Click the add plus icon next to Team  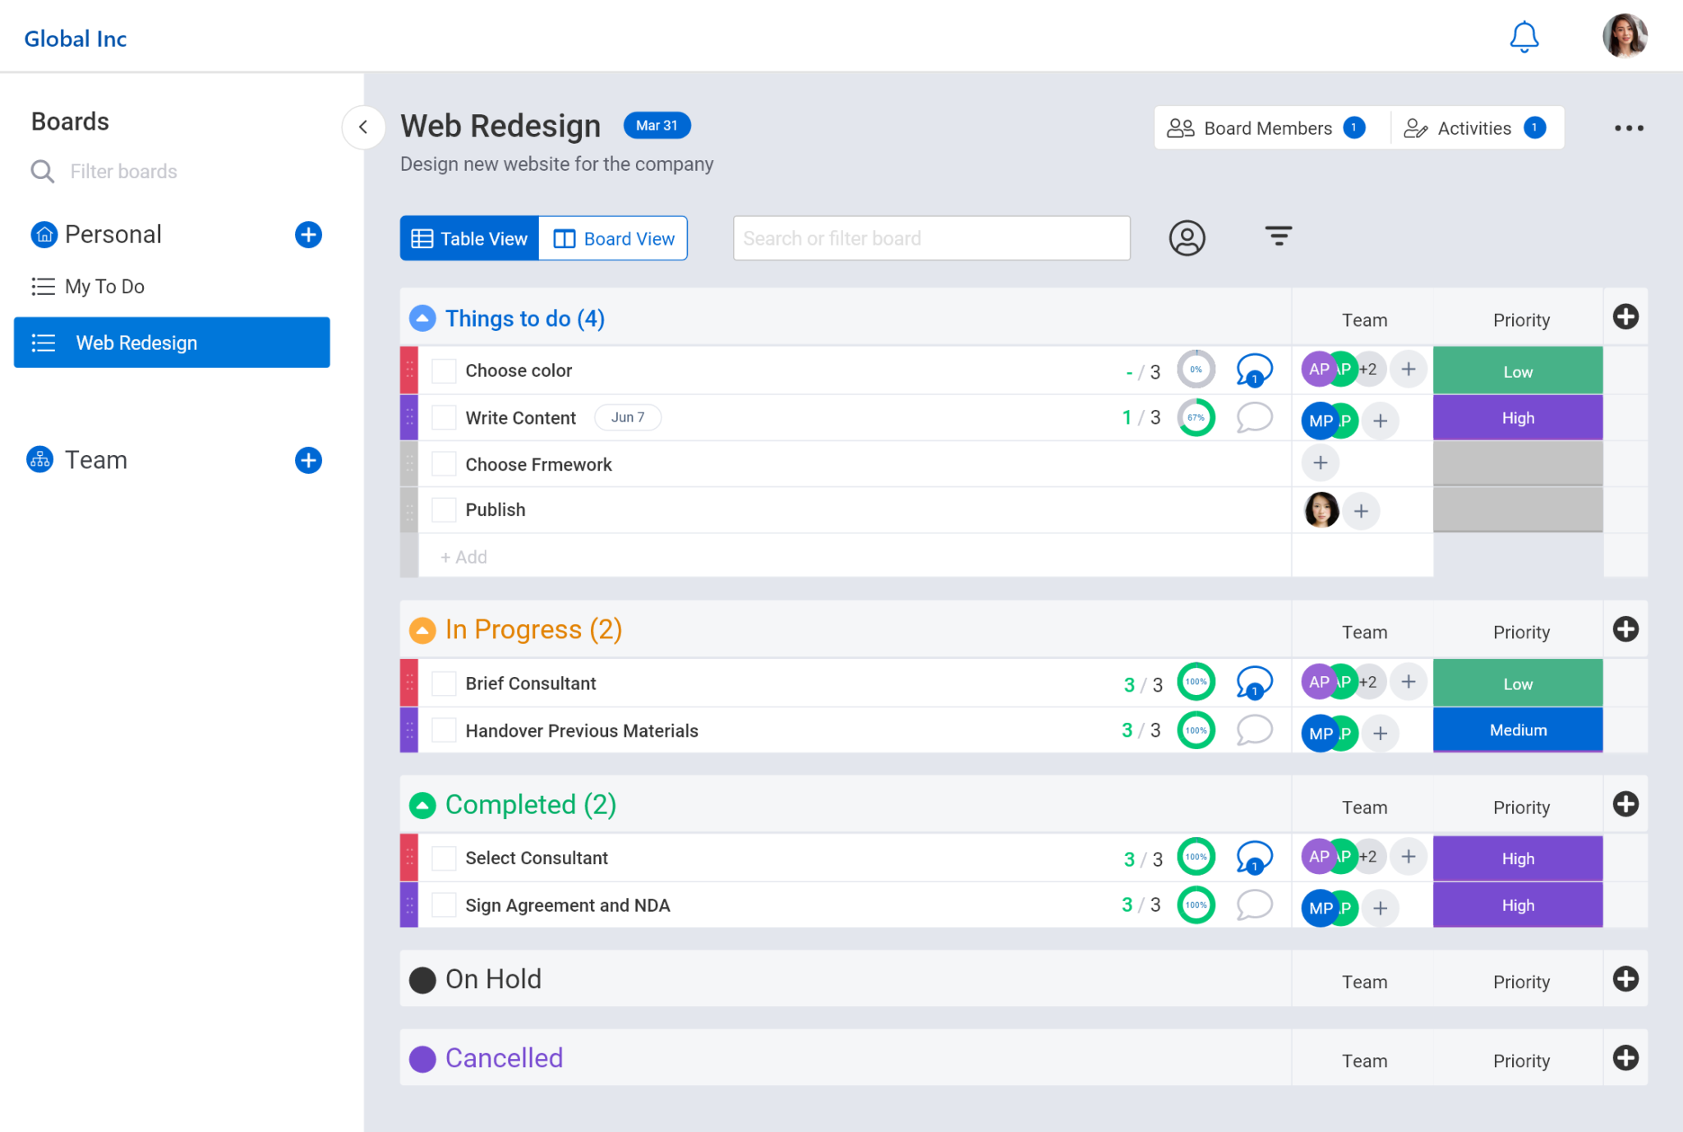tap(308, 460)
